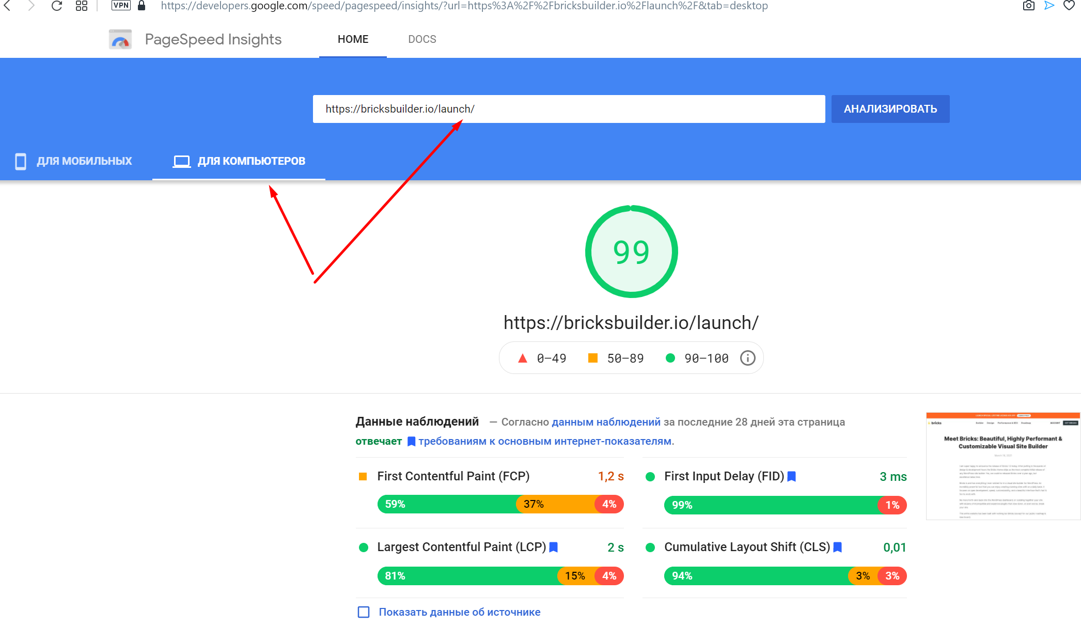Click bookmark icon next to First Input Delay
Screen dimensions: 1081x641
(x=791, y=476)
